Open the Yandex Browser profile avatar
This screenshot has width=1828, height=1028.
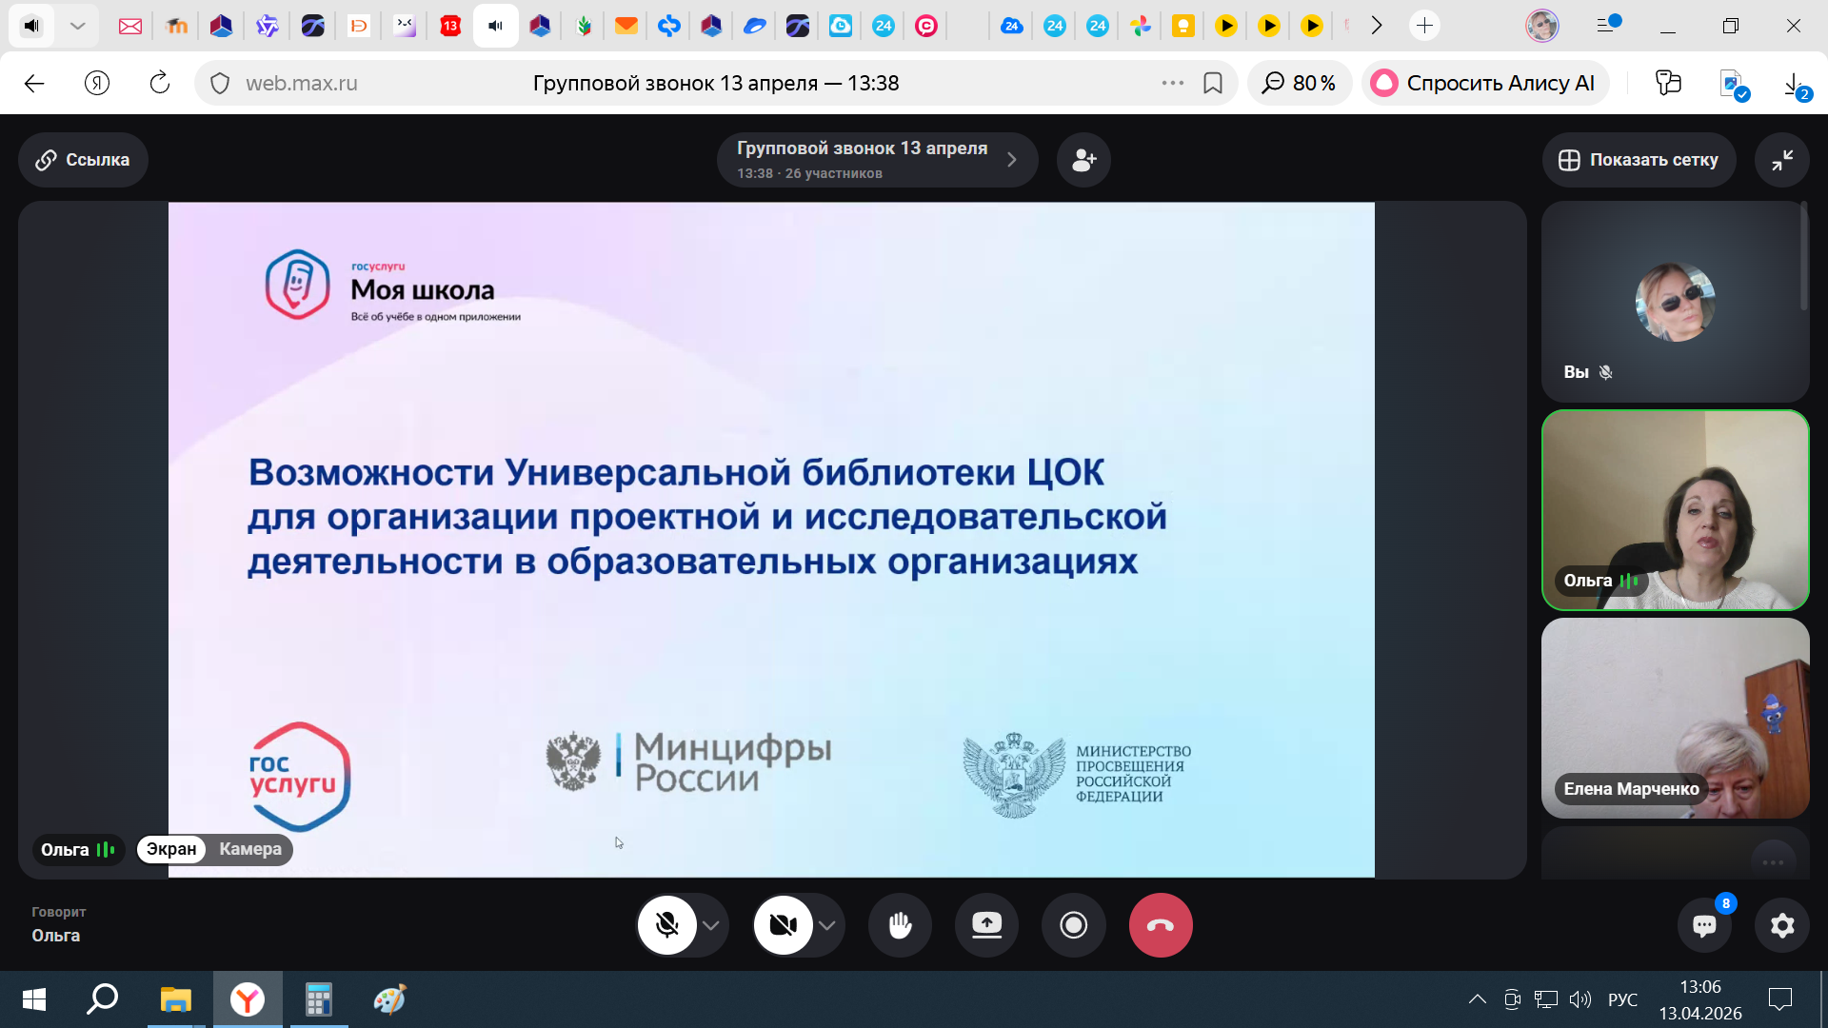(x=1542, y=26)
